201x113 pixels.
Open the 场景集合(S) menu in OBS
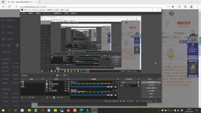(58, 13)
